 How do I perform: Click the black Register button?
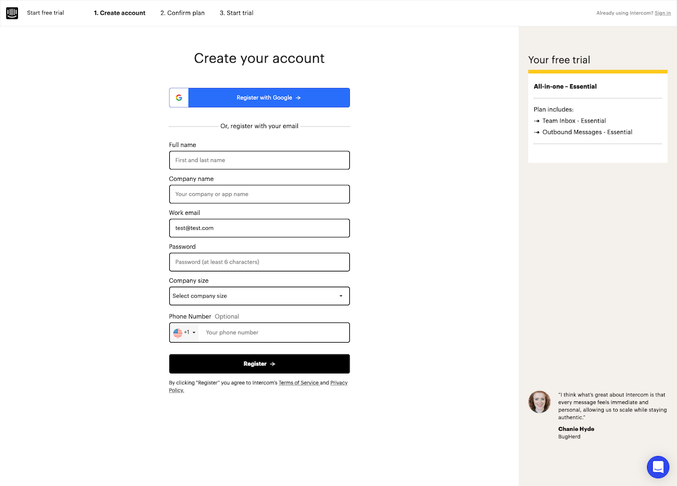[260, 364]
